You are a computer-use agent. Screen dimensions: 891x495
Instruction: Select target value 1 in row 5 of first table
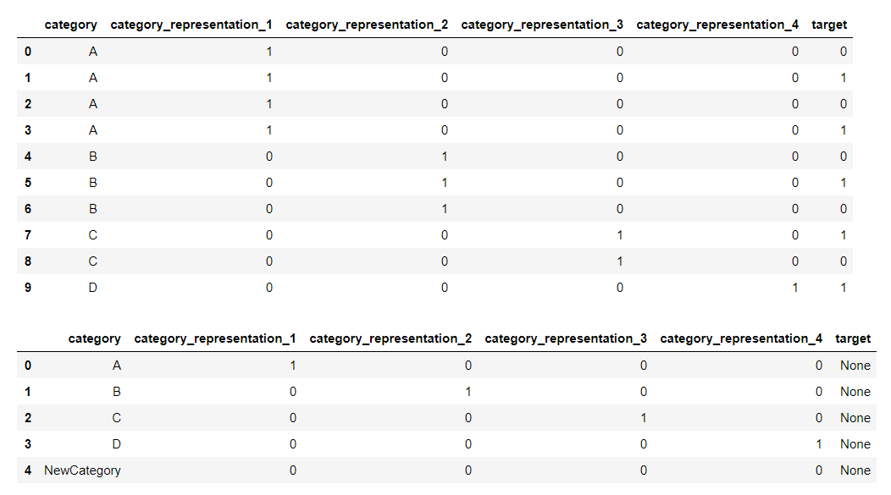pos(844,183)
